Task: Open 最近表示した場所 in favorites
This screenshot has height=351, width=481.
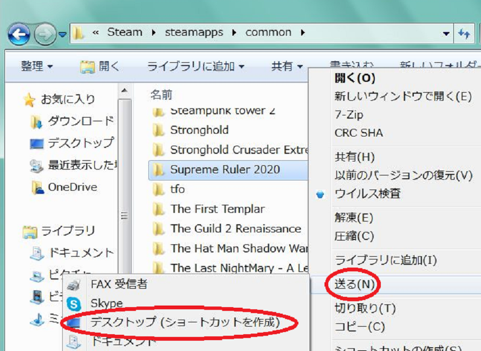Action: [x=83, y=165]
